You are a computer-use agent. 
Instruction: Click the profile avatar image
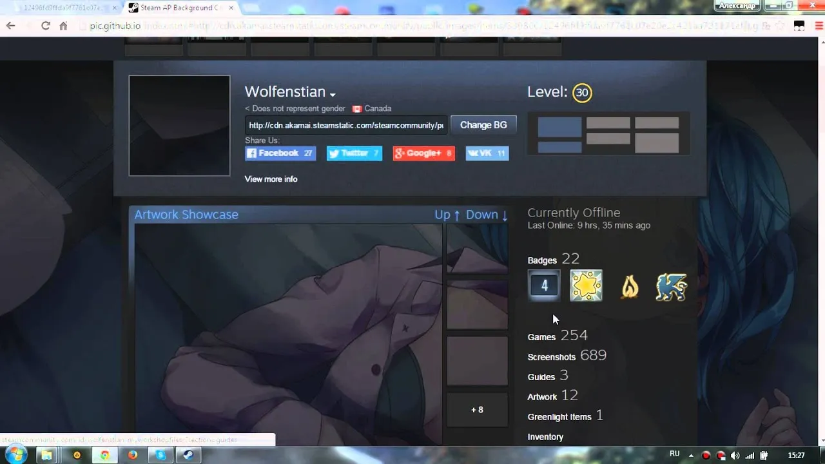tap(179, 126)
